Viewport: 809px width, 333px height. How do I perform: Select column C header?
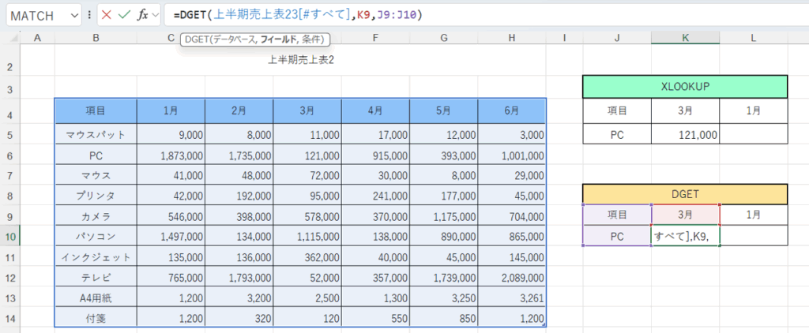click(170, 38)
